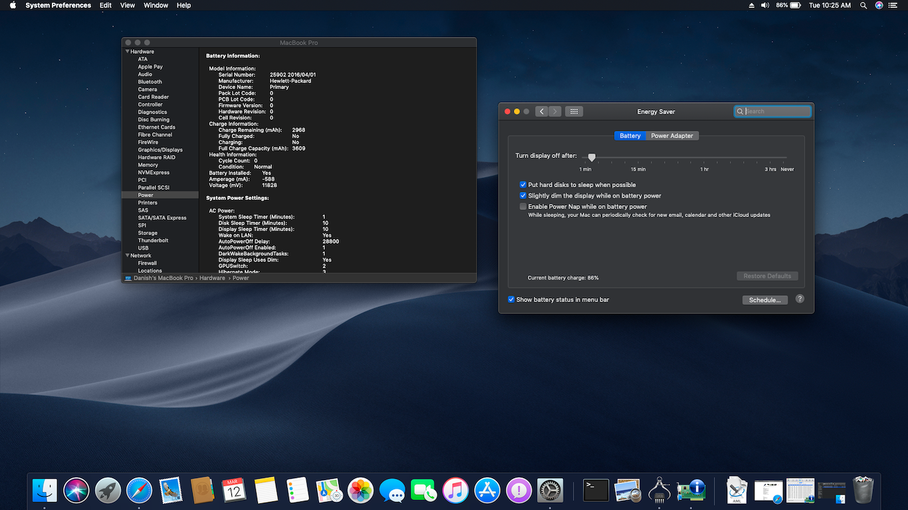The image size is (908, 510).
Task: Select Firewall under Network in sidebar
Action: pyautogui.click(x=148, y=263)
